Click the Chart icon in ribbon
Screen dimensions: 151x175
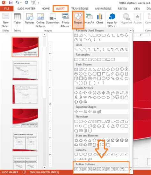tap(100, 19)
